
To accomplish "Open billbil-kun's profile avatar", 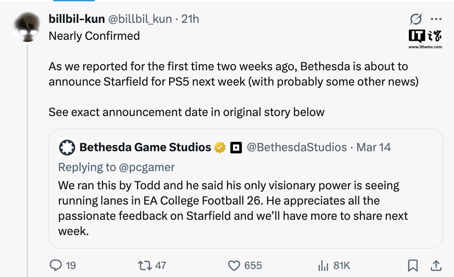I will (27, 26).
